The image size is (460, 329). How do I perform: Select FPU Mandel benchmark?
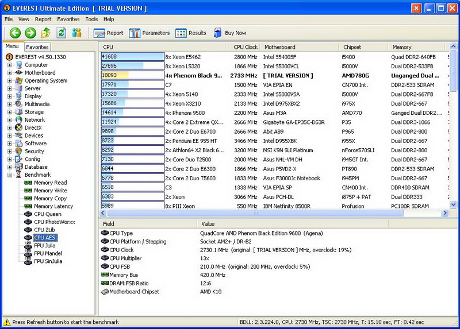pyautogui.click(x=48, y=253)
